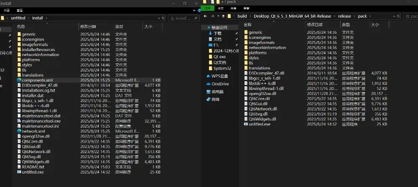
Task: Select 网络 in sidebar
Action: pyautogui.click(x=216, y=99)
